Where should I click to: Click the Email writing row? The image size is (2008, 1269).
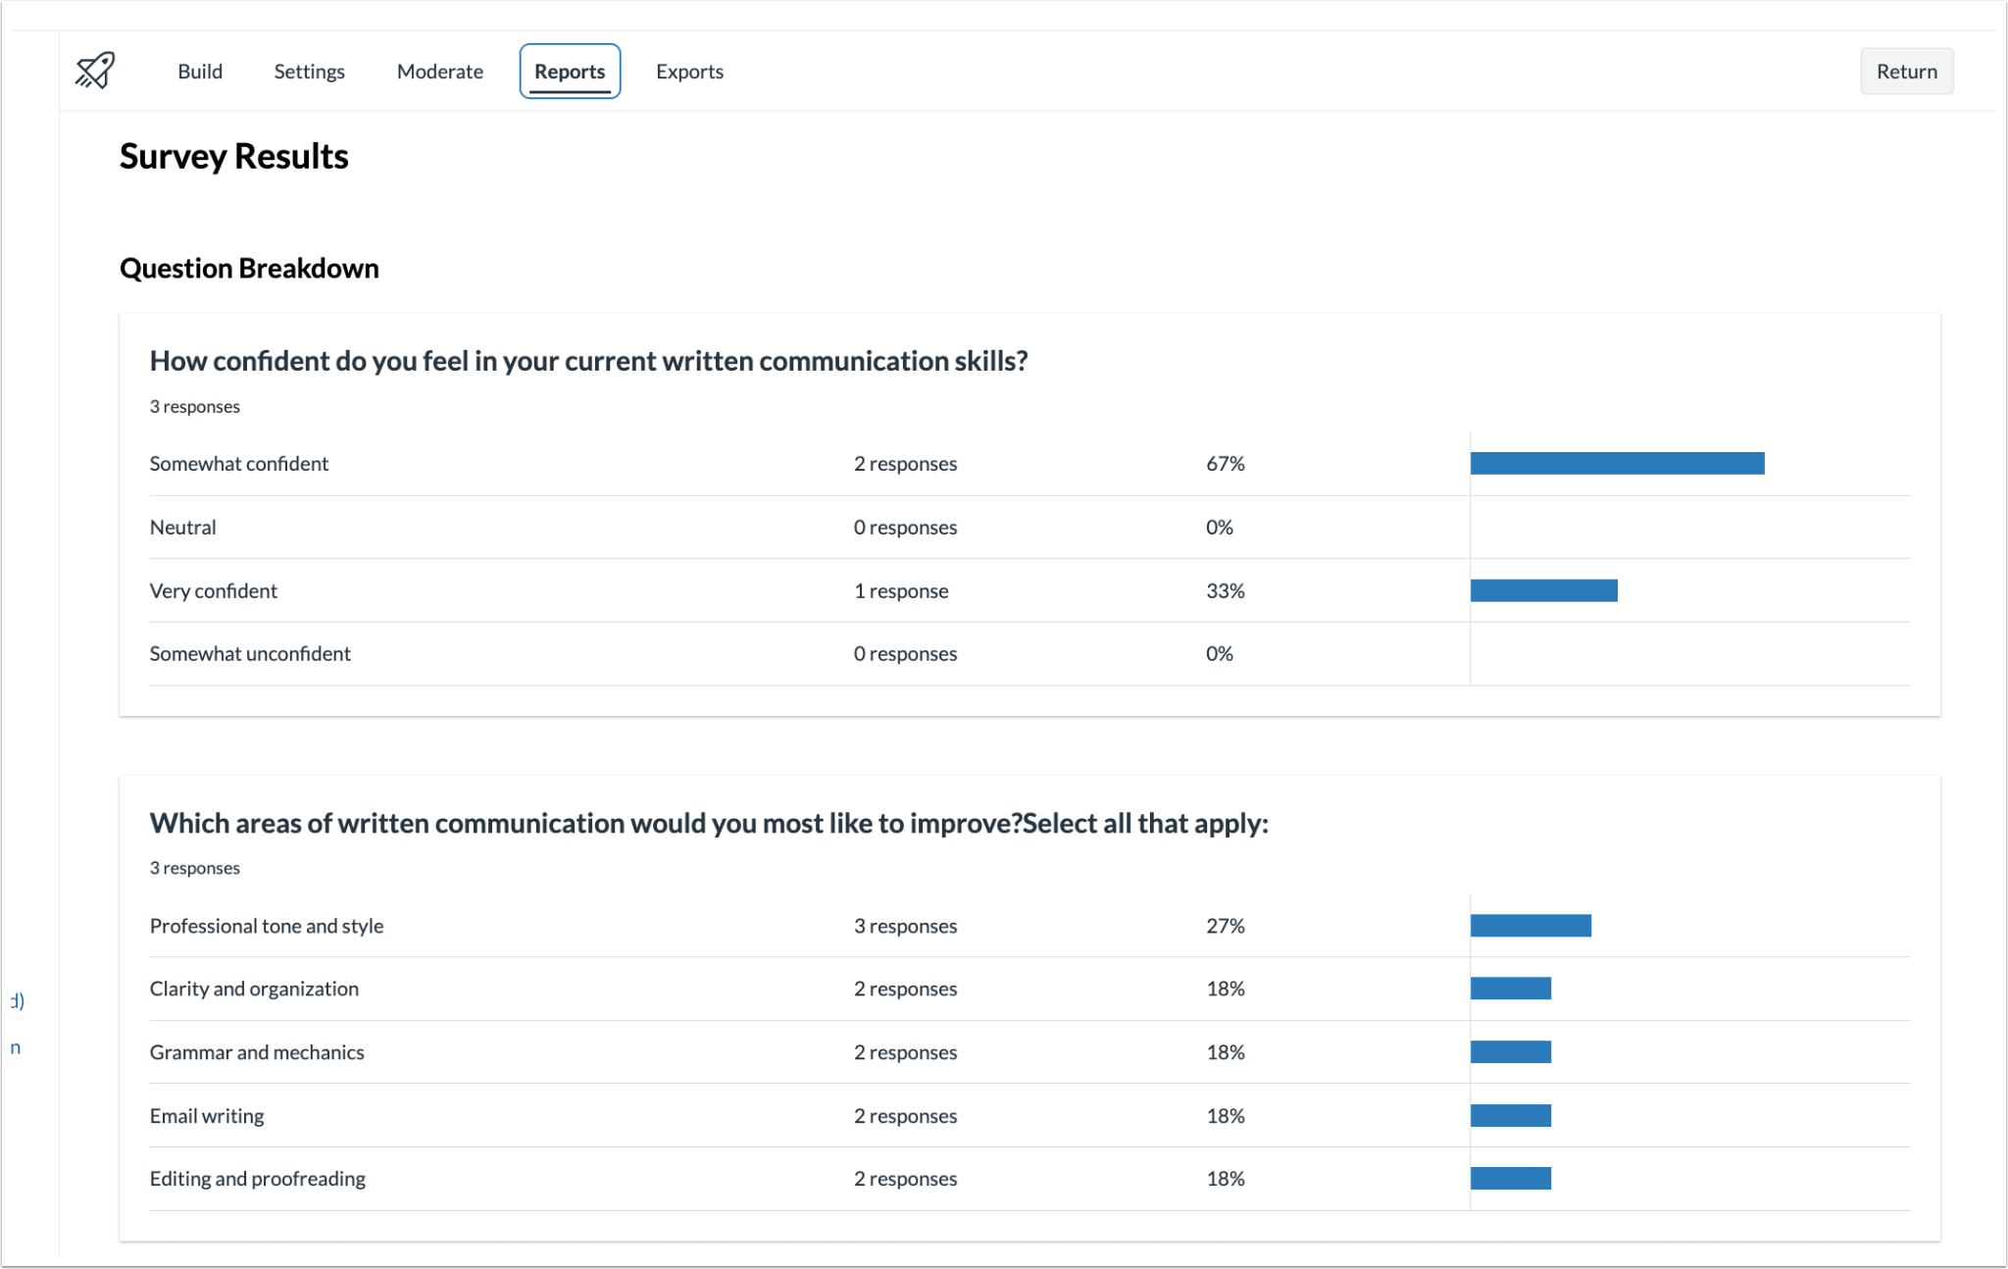tap(206, 1115)
